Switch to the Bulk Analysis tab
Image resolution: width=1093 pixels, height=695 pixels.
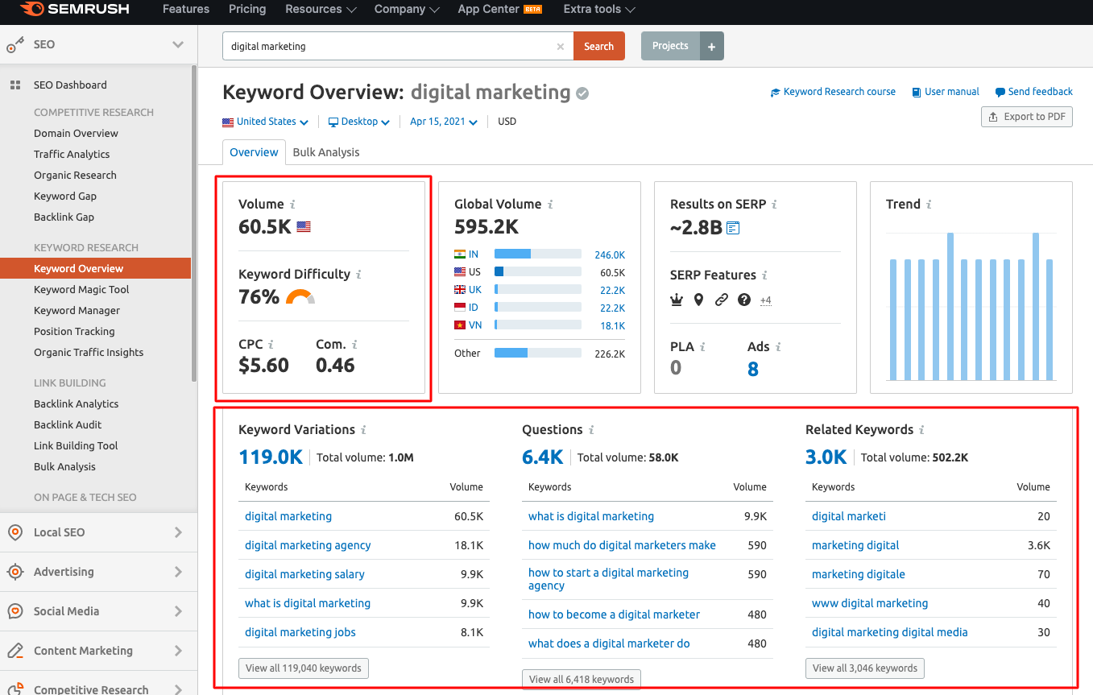[x=326, y=152]
